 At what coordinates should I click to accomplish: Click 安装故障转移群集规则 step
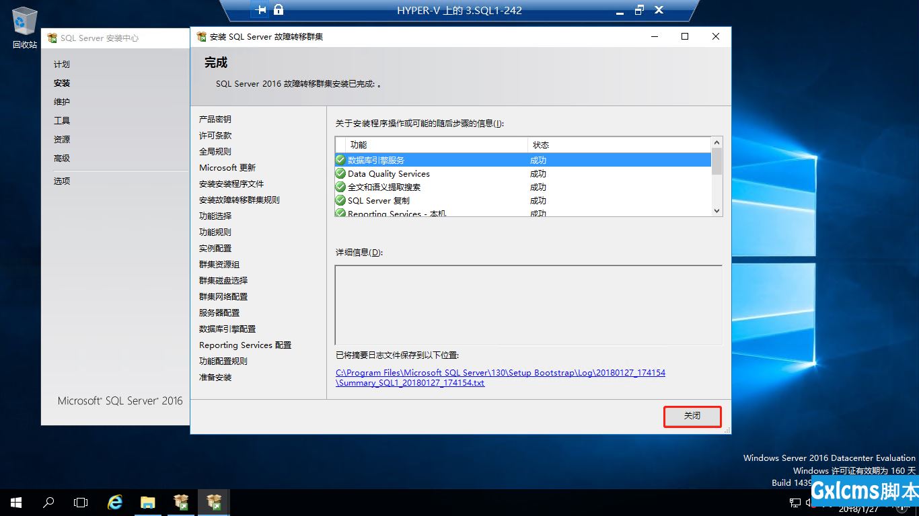(x=240, y=200)
